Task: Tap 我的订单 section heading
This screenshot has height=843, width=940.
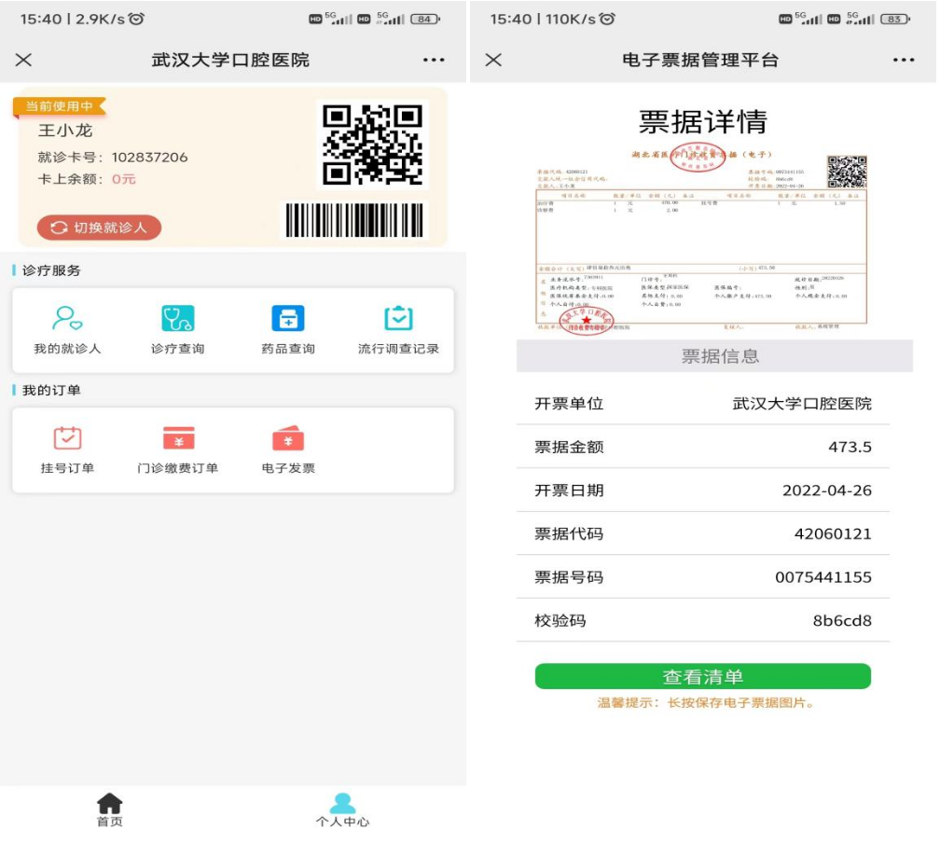Action: (51, 391)
